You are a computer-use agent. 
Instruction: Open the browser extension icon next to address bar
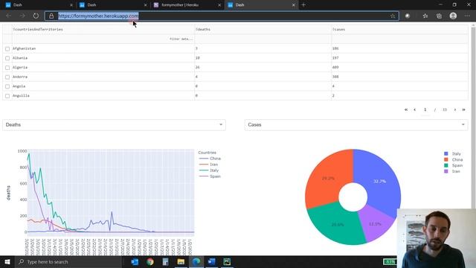(408, 16)
